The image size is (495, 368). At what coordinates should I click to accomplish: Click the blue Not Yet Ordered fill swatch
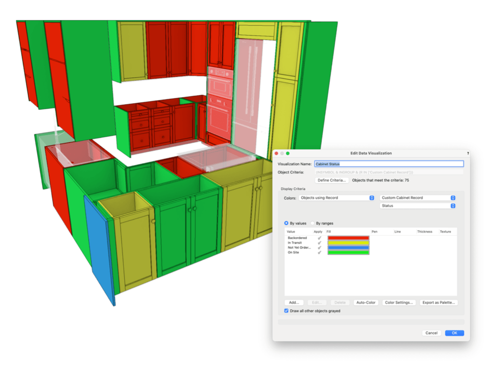[x=348, y=248]
